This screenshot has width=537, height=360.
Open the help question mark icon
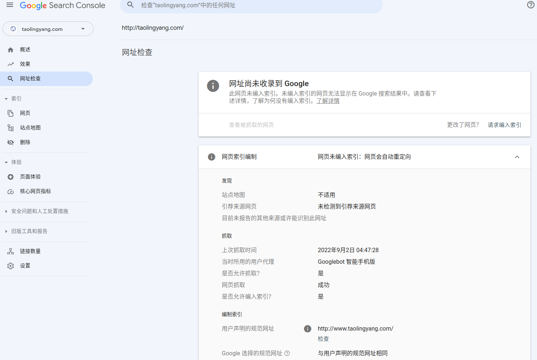[x=531, y=5]
